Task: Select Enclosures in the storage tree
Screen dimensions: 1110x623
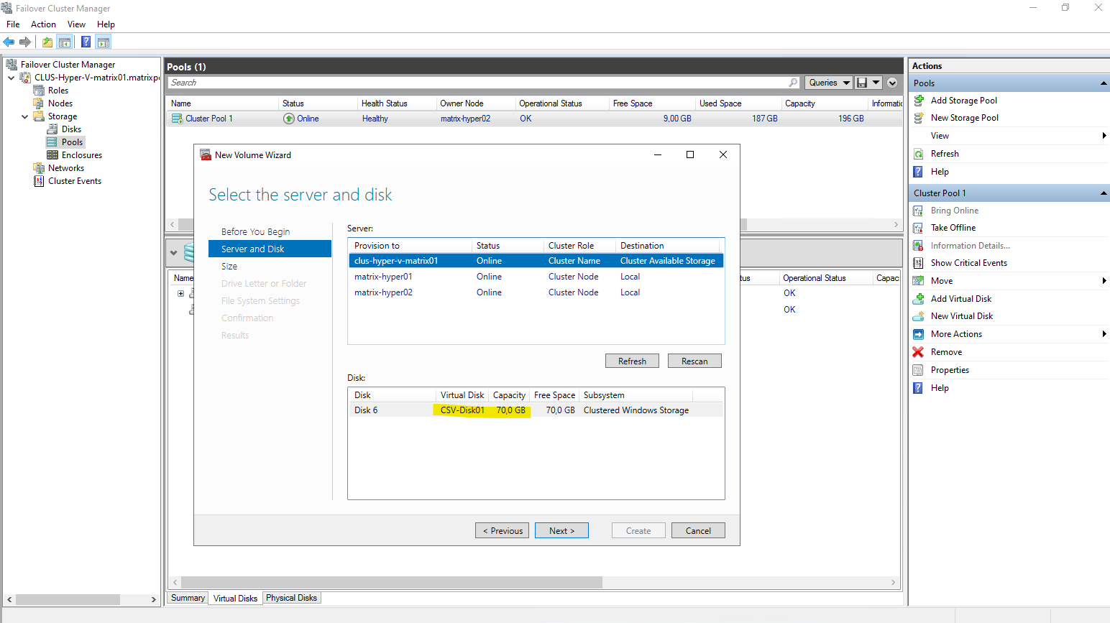Action: [x=81, y=155]
